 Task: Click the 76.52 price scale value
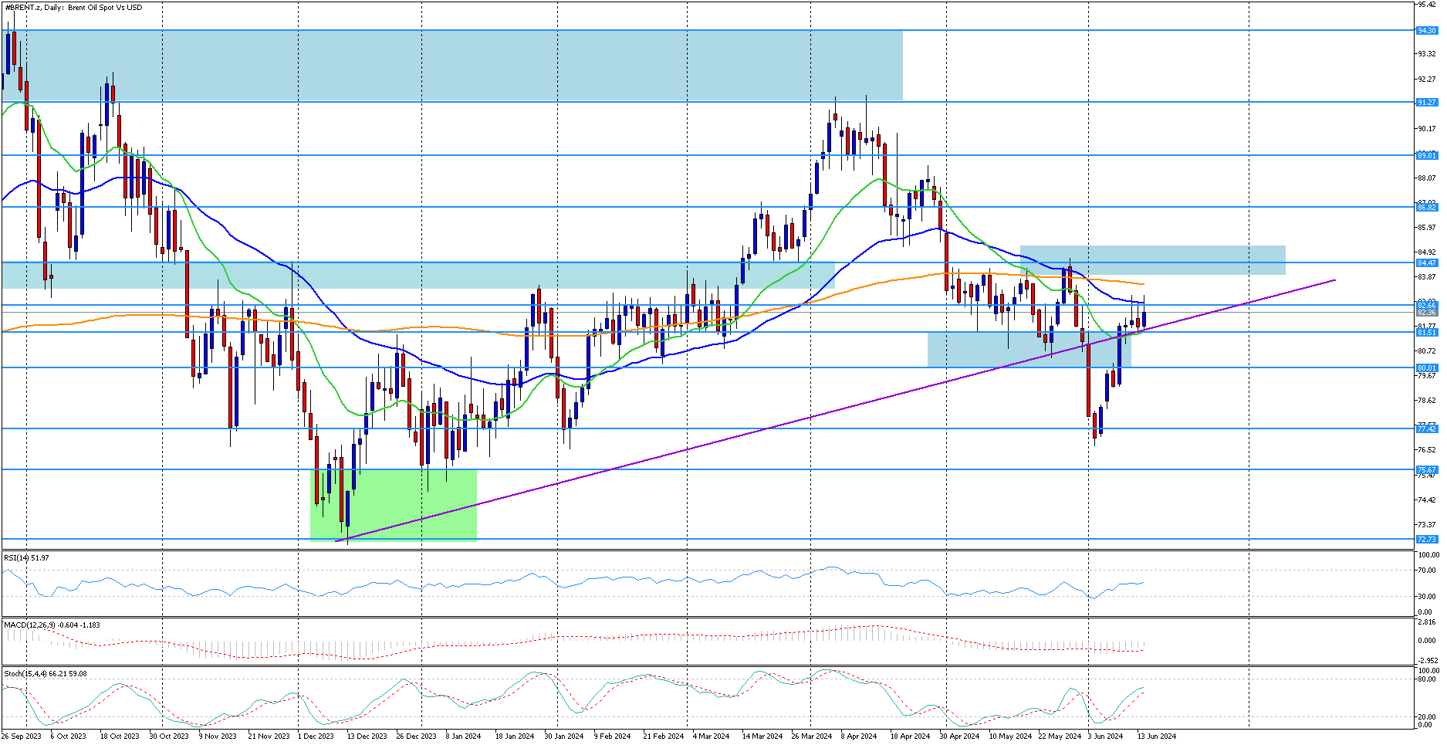tap(1427, 449)
